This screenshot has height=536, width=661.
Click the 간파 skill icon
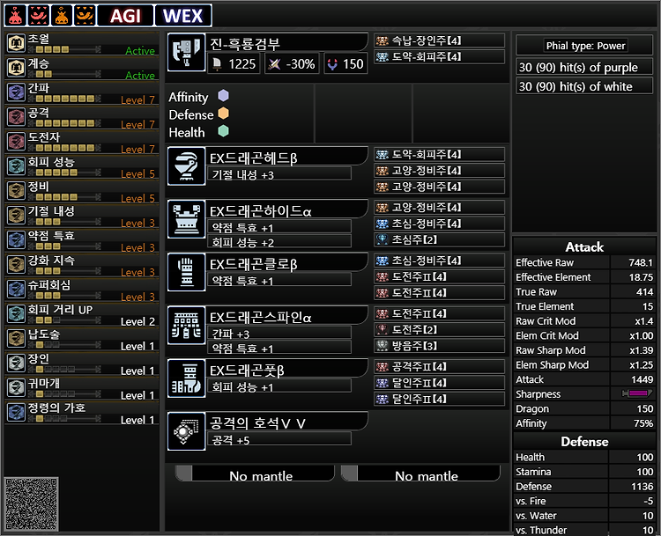coord(16,92)
